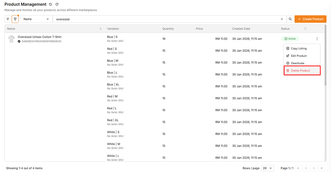Click the Name column settings icon

(x=101, y=29)
